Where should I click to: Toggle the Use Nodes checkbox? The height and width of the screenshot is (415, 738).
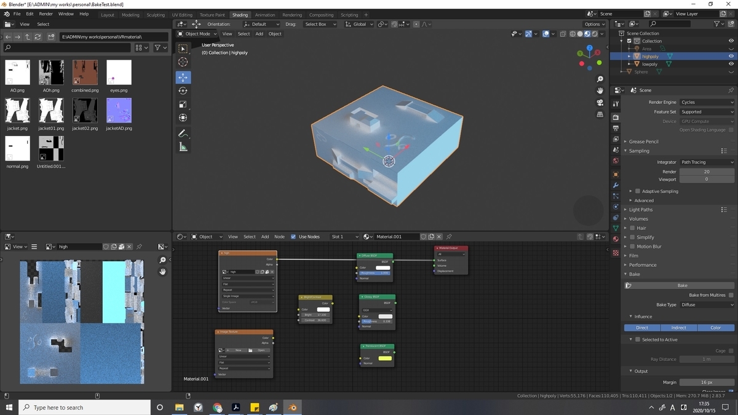[x=293, y=237]
